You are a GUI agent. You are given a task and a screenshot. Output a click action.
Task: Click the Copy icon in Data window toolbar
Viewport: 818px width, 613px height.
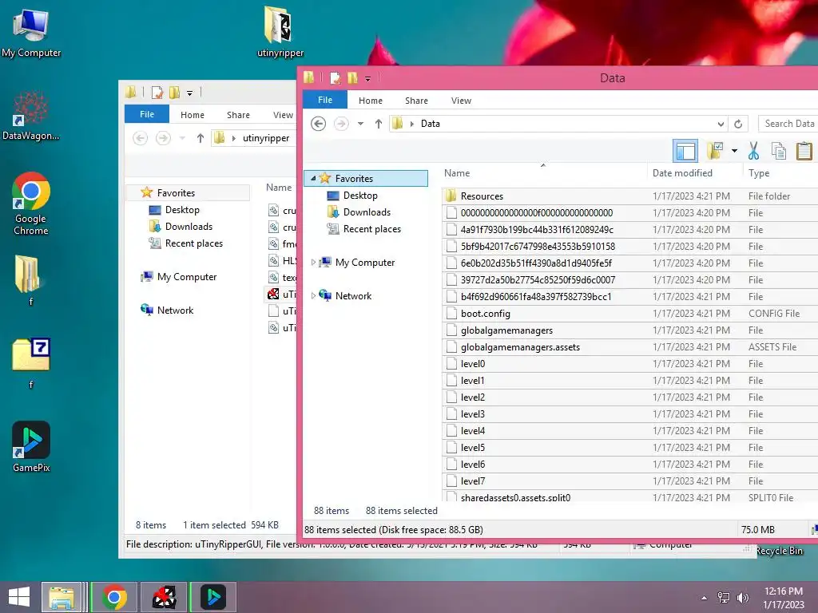[779, 151]
